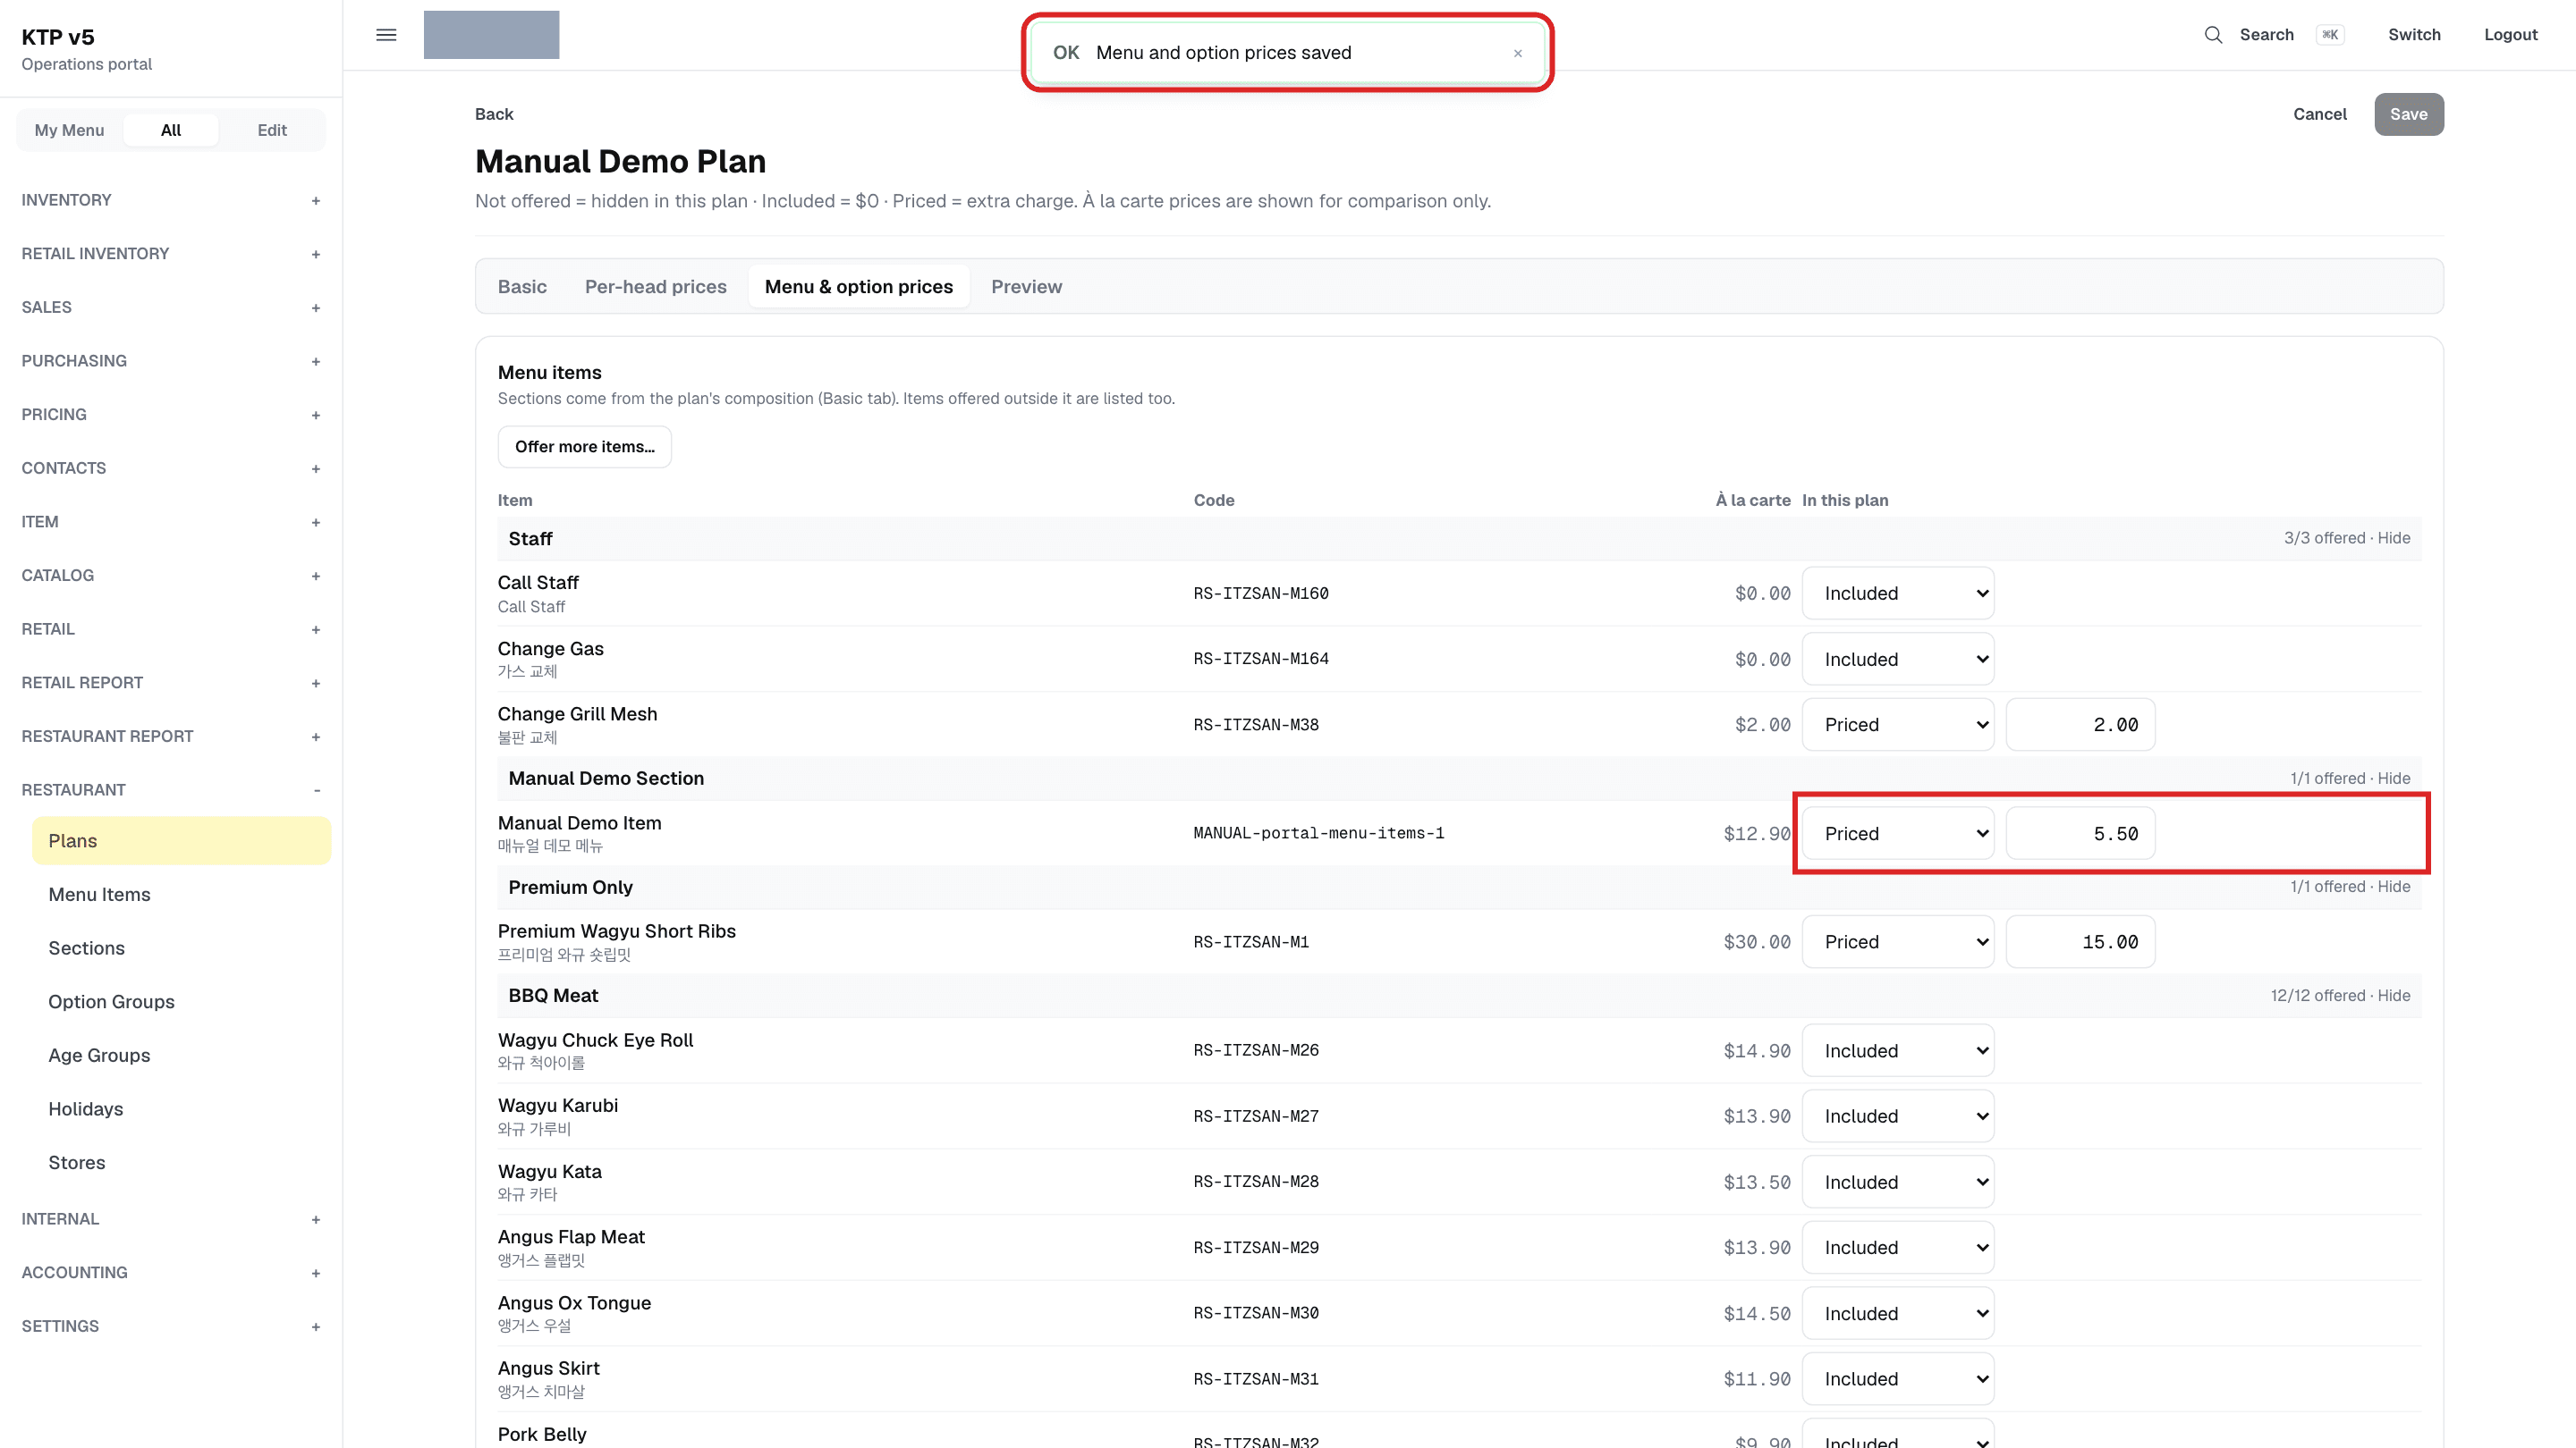This screenshot has width=2576, height=1448.
Task: Open Age Groups in sidebar
Action: tap(181, 1056)
